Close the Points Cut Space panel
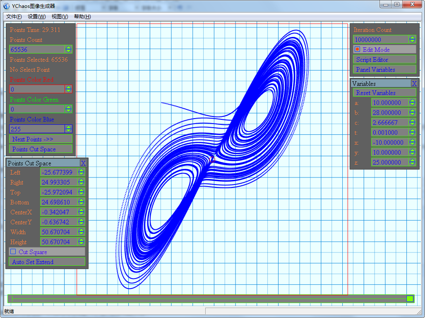 83,163
